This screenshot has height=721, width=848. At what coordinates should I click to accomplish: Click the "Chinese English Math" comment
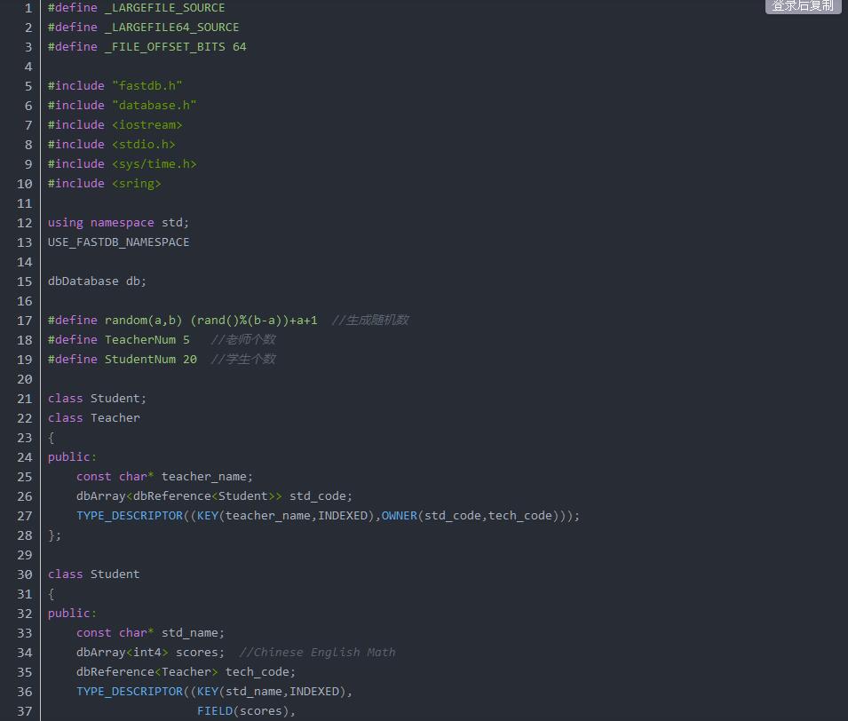point(324,653)
